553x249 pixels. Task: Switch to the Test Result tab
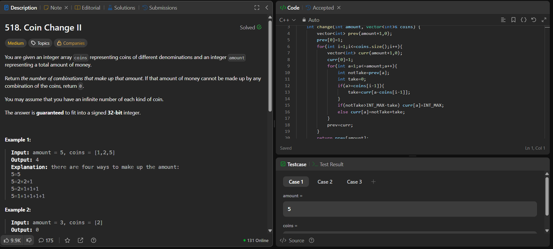tap(328, 164)
